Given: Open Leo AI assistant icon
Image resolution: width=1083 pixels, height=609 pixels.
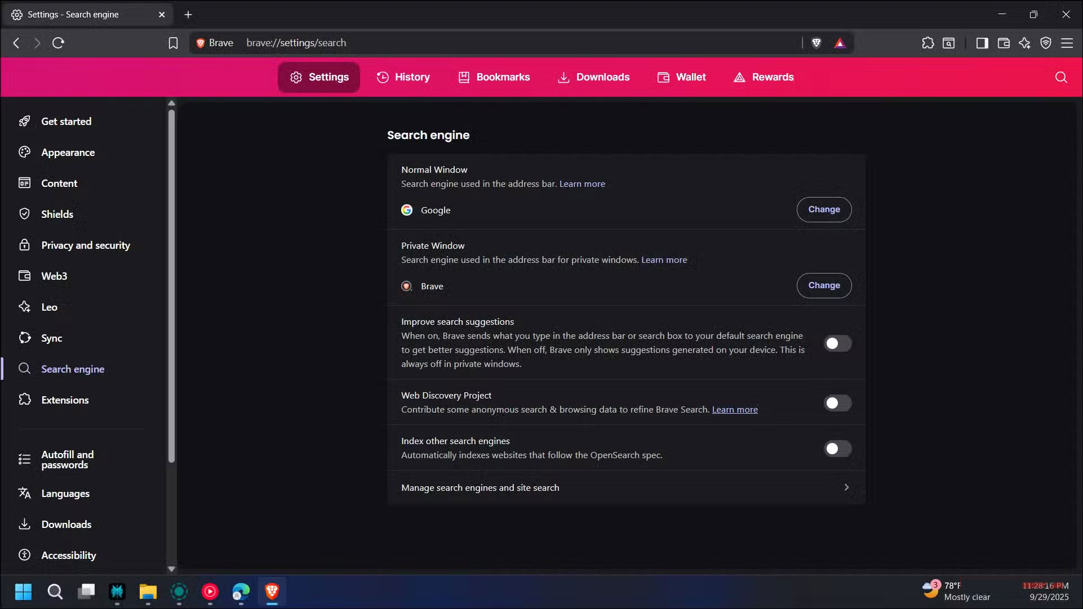Looking at the screenshot, I should [1025, 43].
